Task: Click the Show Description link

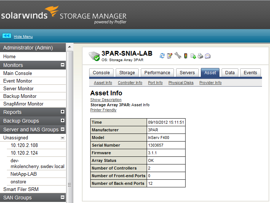Action: tap(106, 100)
